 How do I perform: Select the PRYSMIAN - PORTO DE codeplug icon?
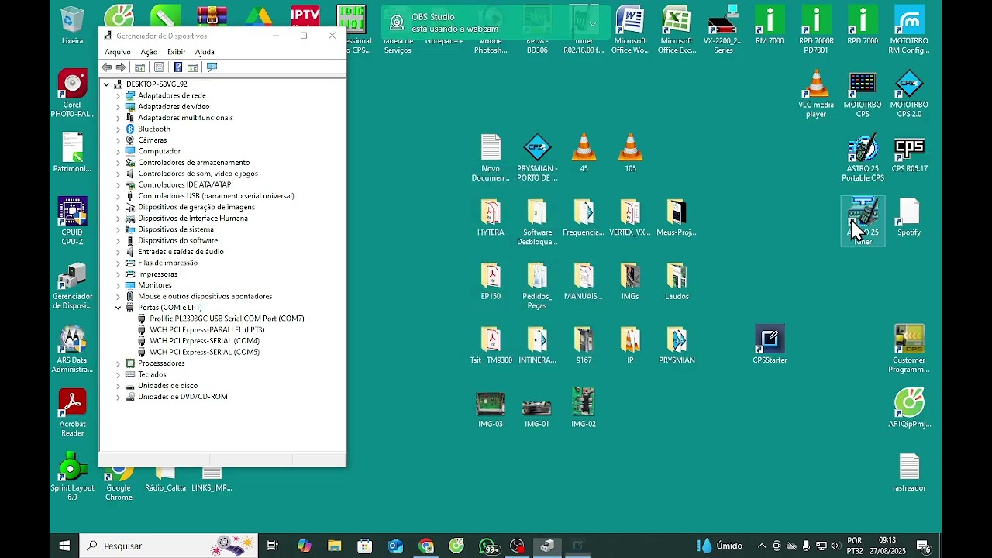537,157
